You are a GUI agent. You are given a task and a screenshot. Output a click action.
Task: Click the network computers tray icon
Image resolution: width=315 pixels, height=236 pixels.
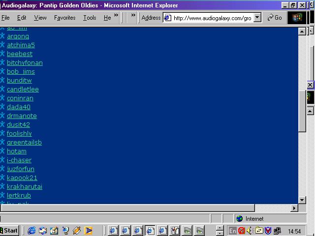[277, 231]
